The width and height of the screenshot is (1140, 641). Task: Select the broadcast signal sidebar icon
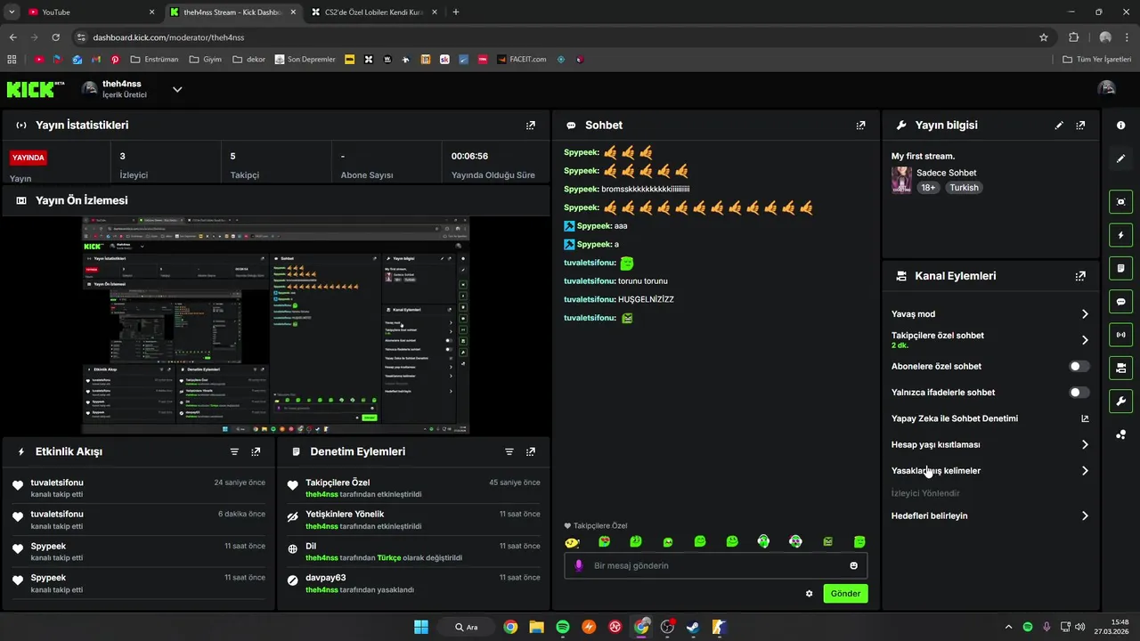(1121, 335)
